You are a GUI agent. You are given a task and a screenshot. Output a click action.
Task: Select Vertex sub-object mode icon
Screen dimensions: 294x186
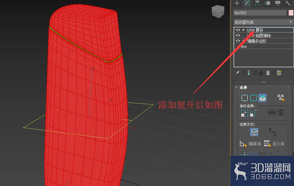click(245, 98)
